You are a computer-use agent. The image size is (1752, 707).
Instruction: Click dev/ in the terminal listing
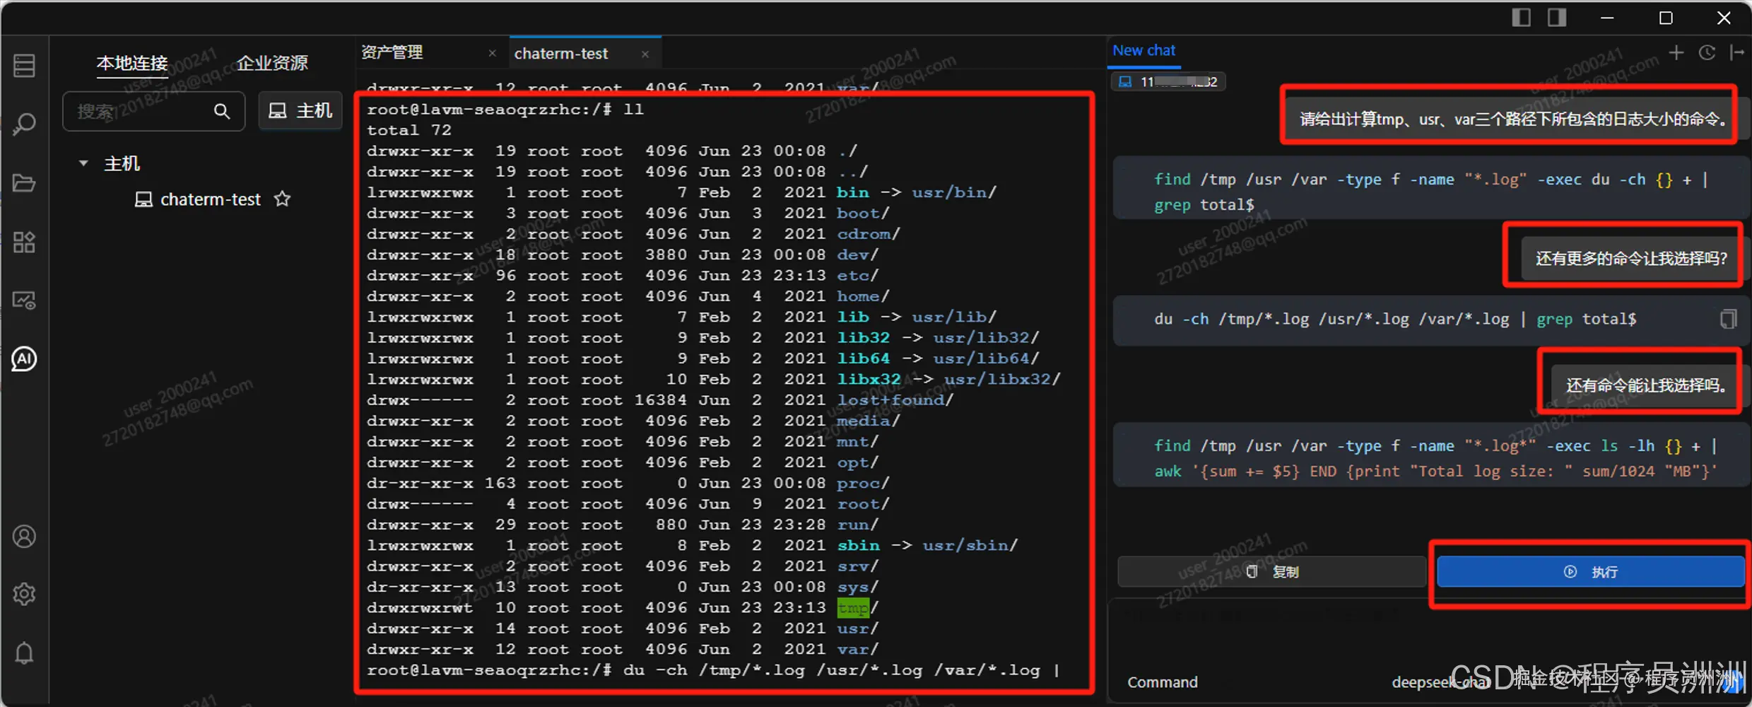click(x=858, y=255)
